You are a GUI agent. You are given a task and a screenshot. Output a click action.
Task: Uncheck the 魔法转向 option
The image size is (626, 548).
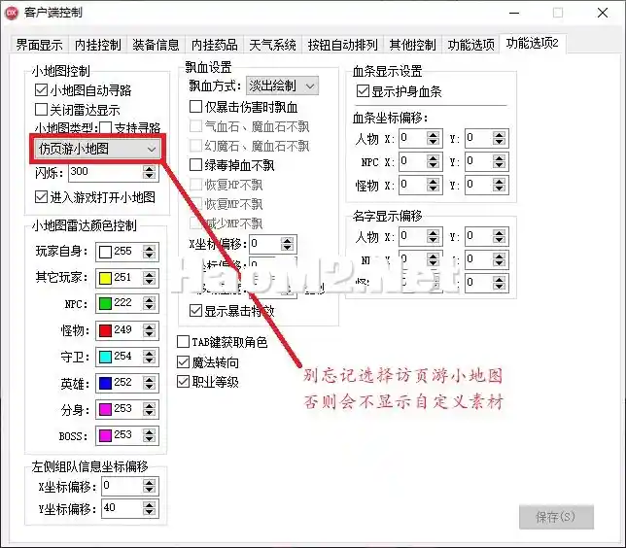point(183,362)
